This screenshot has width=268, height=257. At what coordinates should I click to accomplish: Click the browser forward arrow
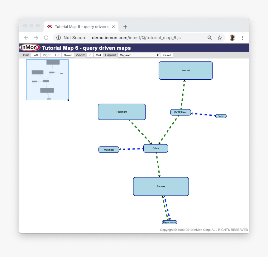(x=36, y=38)
